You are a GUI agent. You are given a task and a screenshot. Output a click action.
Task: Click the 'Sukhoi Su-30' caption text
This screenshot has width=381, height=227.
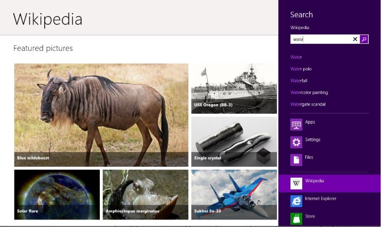[208, 211]
